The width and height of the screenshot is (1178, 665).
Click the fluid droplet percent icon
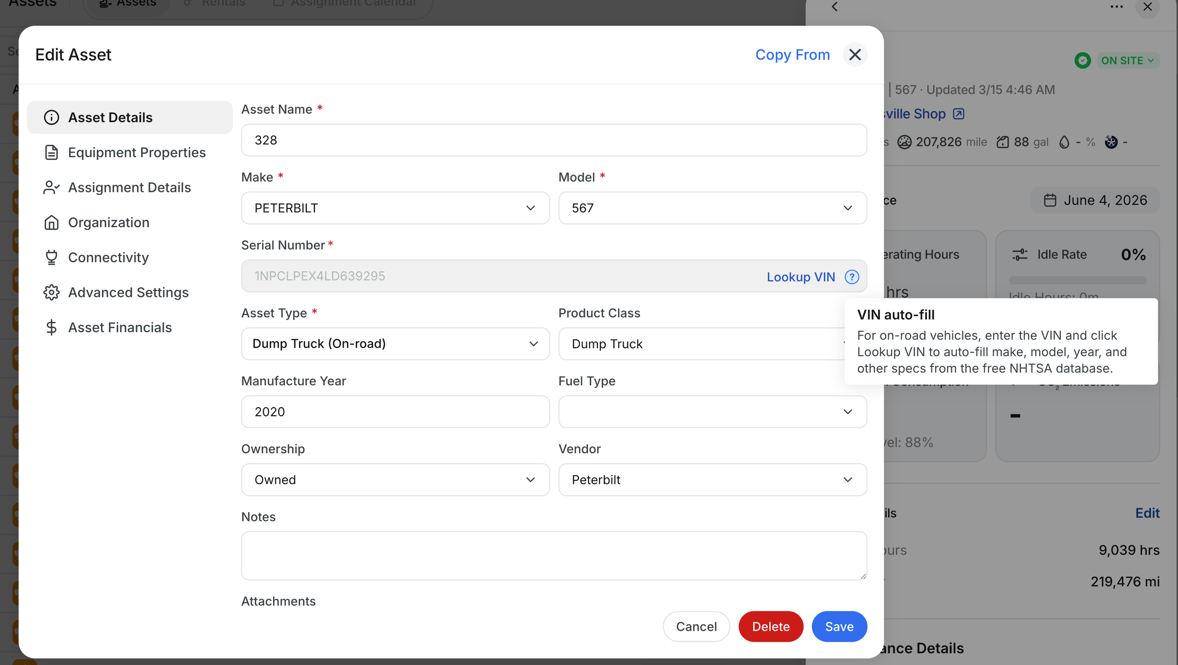point(1064,142)
